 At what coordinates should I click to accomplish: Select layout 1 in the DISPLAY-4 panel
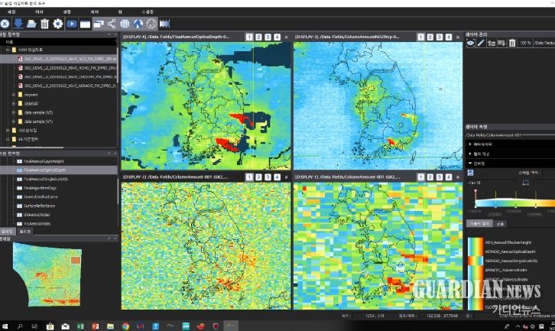pos(249,37)
